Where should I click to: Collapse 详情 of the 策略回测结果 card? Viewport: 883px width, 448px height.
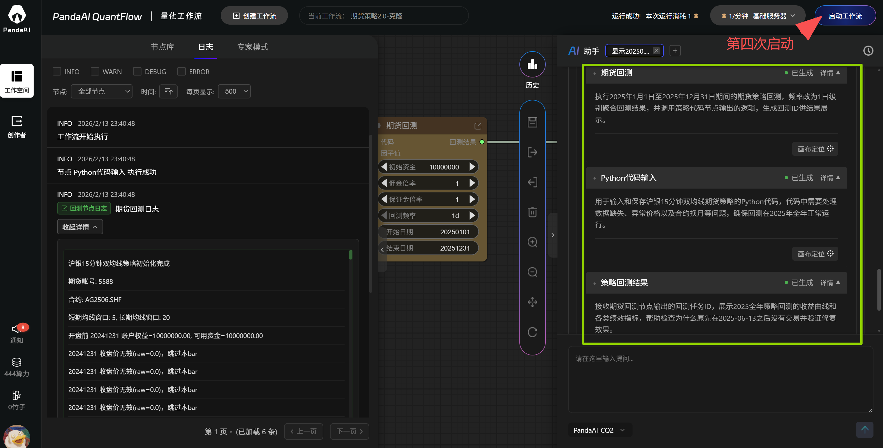click(x=830, y=283)
